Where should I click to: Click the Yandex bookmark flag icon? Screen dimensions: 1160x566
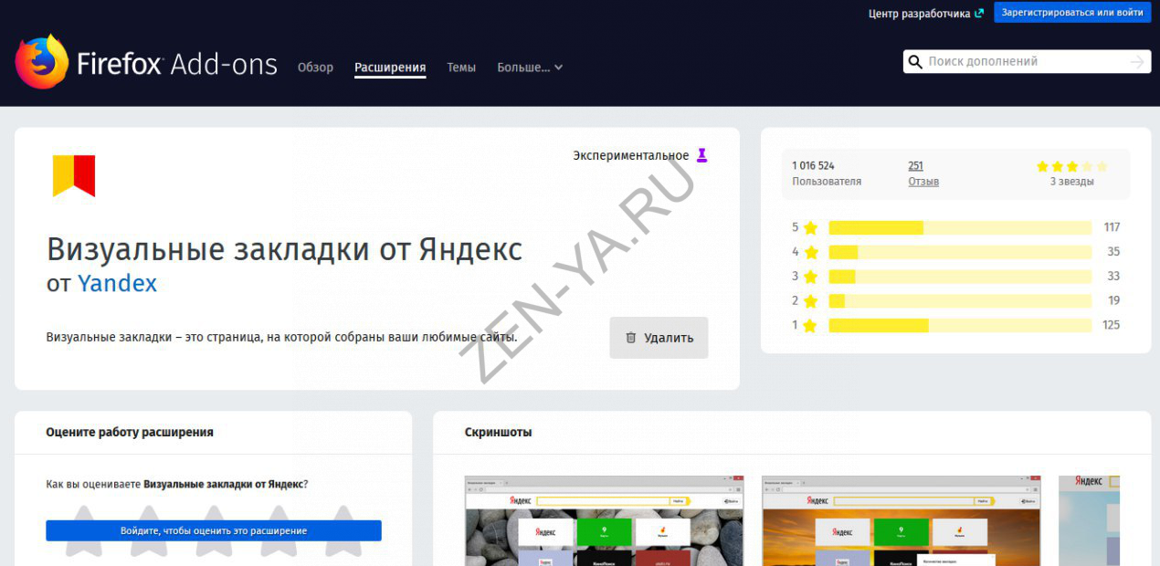click(x=73, y=175)
